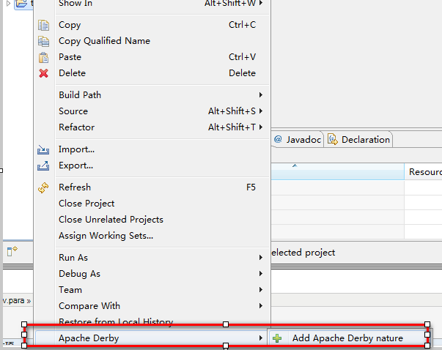Screen dimensions: 442x350
Task: Open Compare With menu entry
Action: (152, 305)
